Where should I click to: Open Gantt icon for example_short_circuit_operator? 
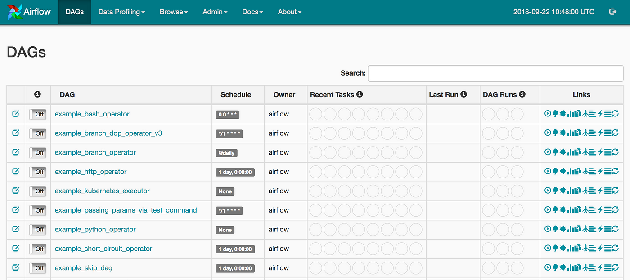tap(593, 249)
